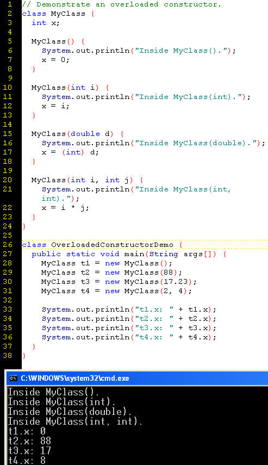Click the public static void main line
Screen dimensions: 268x465
tap(129, 254)
